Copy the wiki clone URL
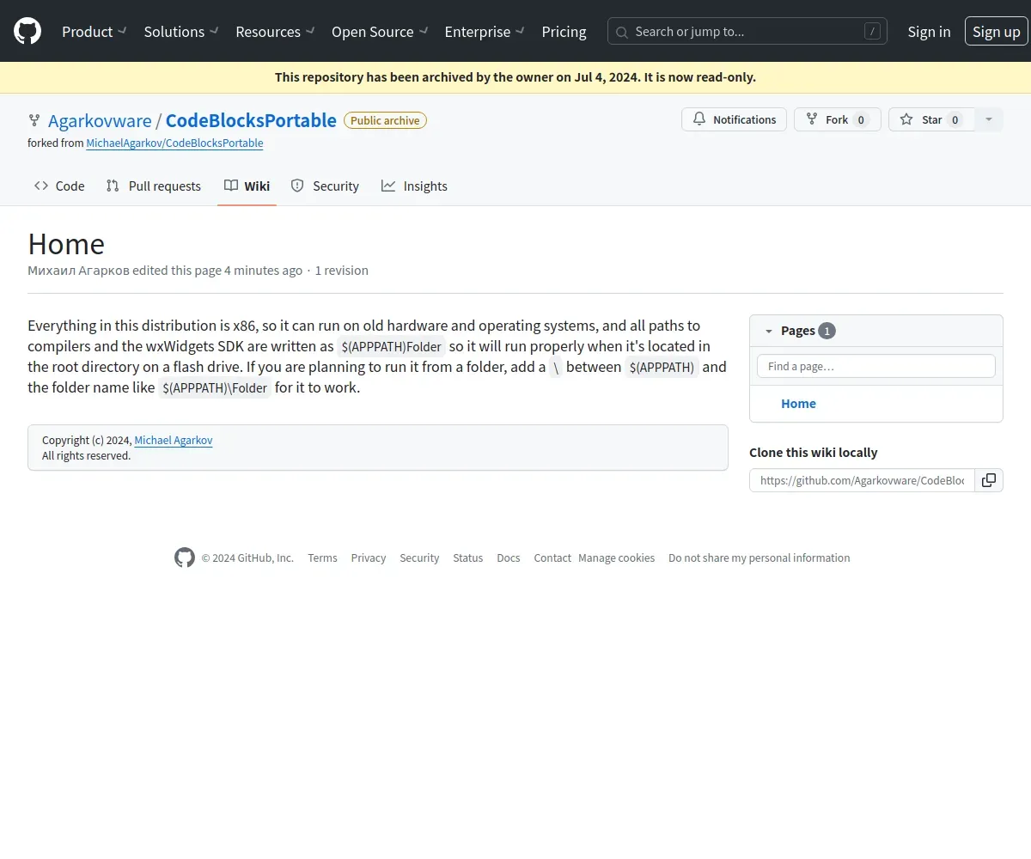Image resolution: width=1031 pixels, height=859 pixels. click(x=989, y=480)
